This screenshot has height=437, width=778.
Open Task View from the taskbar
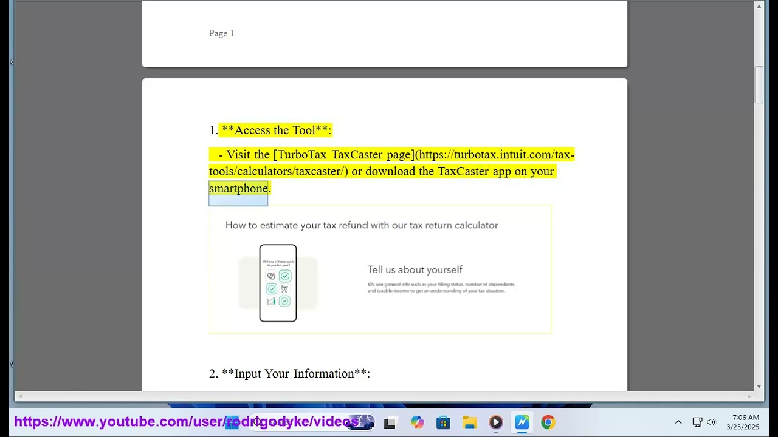coord(390,423)
